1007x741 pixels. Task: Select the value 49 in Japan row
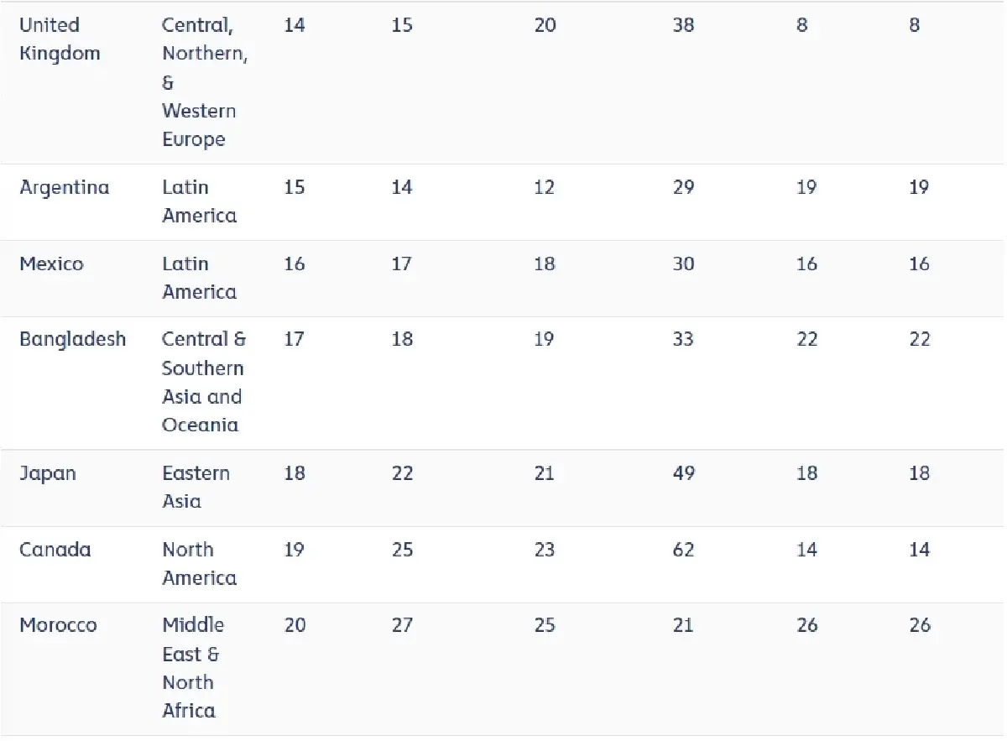click(683, 473)
